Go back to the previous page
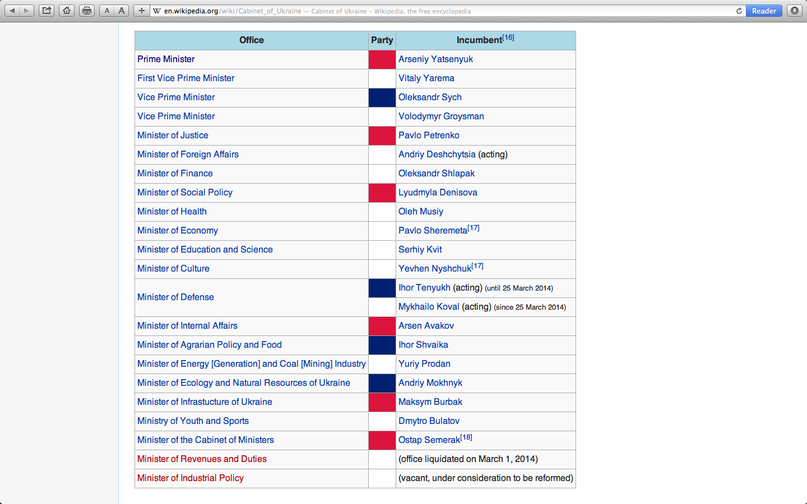The height and width of the screenshot is (504, 807). (12, 11)
